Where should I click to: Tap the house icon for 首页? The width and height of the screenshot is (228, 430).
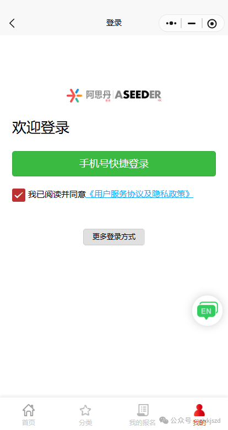pyautogui.click(x=29, y=410)
